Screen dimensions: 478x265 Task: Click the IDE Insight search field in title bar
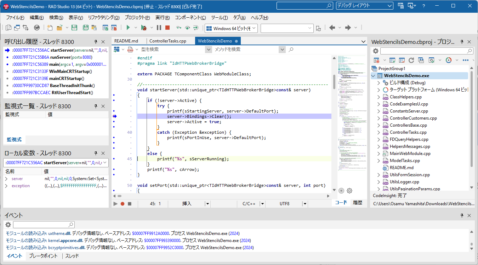pyautogui.click(x=305, y=6)
